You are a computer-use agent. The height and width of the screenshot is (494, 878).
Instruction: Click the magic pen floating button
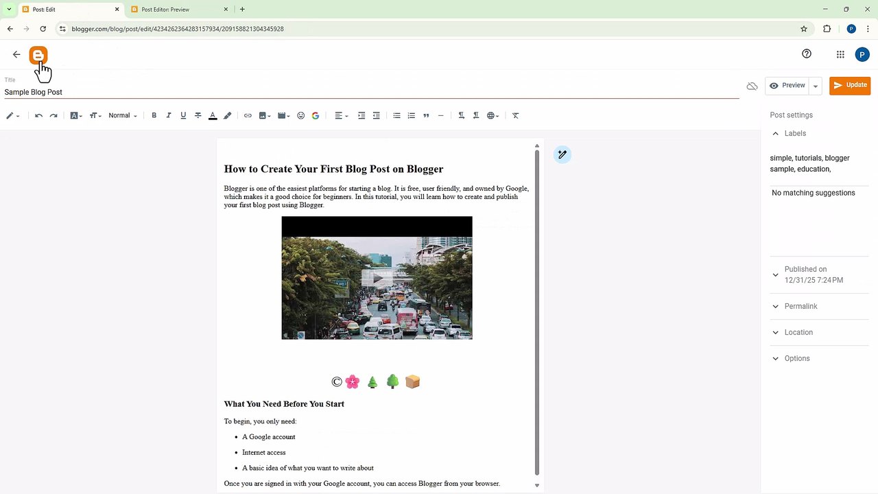(562, 154)
